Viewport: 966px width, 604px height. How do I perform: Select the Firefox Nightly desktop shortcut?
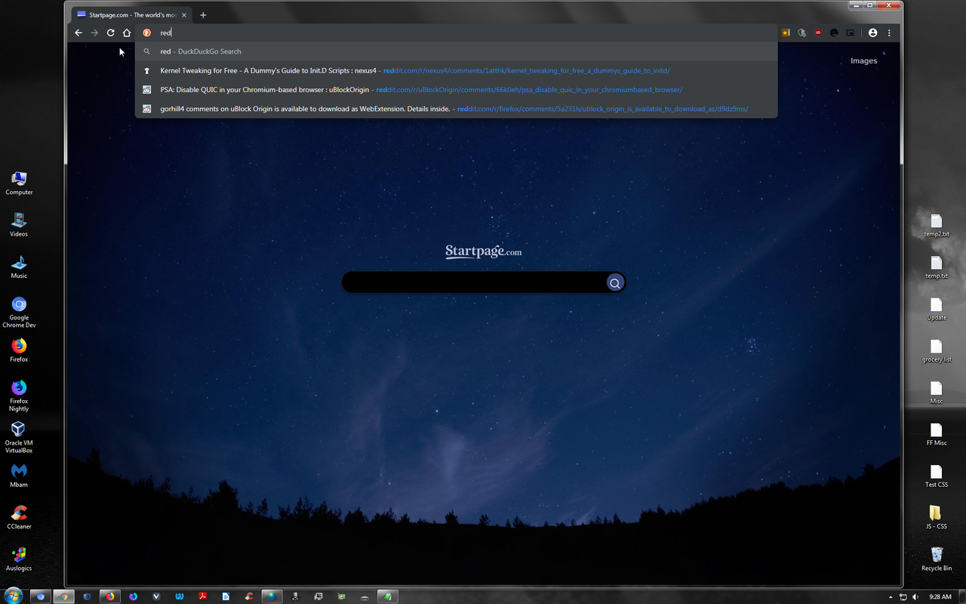coord(19,396)
